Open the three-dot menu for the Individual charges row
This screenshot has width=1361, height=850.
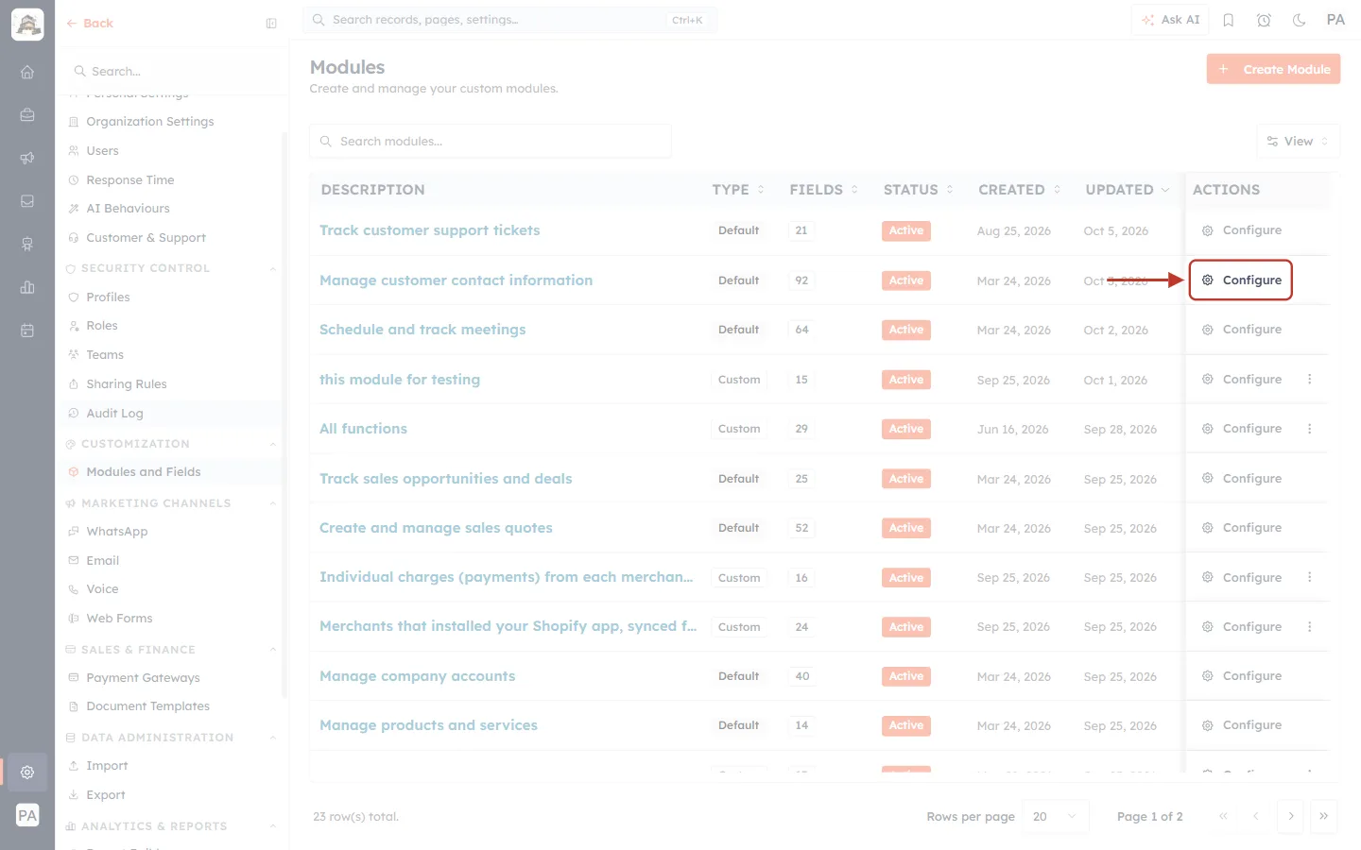pyautogui.click(x=1310, y=577)
